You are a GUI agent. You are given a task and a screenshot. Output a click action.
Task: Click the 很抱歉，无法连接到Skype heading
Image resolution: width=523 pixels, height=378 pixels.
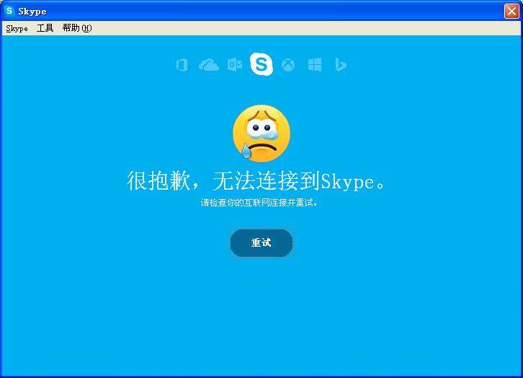point(256,181)
